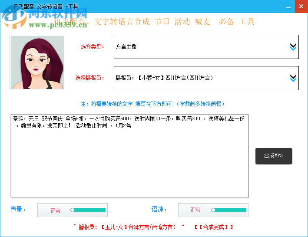Click the 选择类型: label
The width and height of the screenshot is (308, 237).
(x=92, y=47)
